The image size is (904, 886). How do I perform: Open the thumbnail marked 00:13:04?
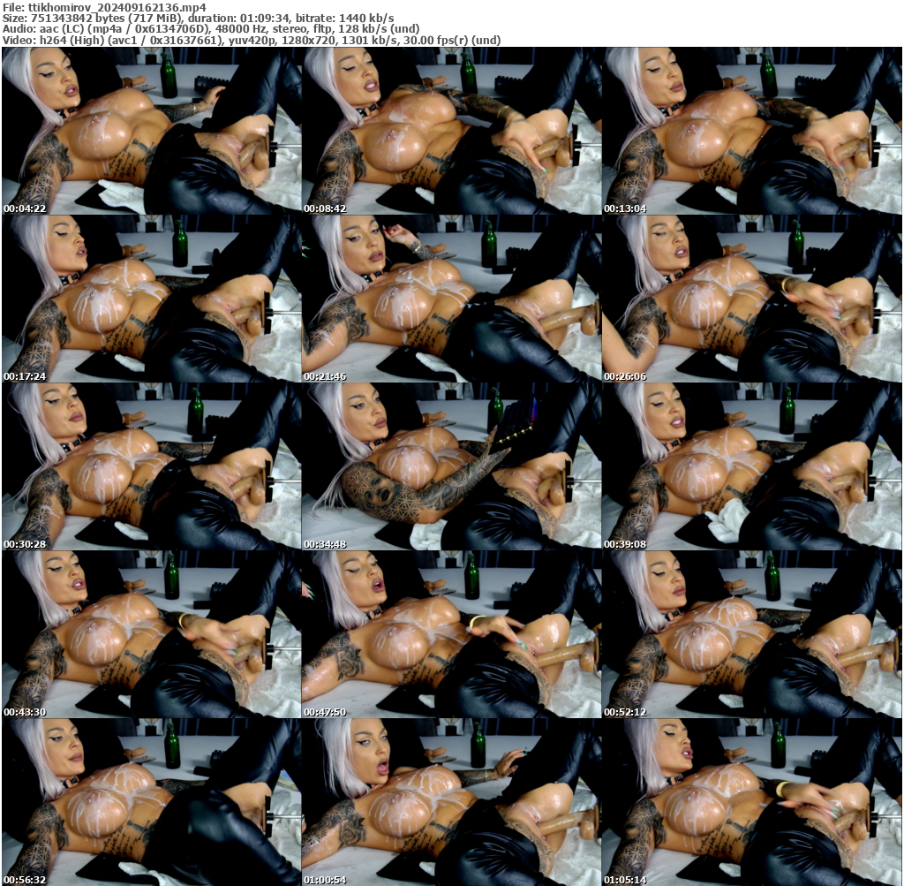click(751, 131)
